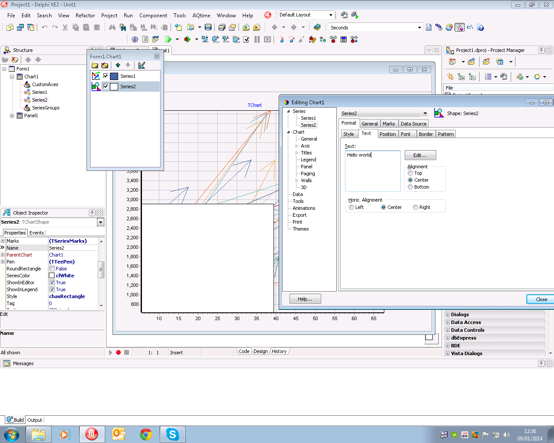The image size is (554, 443).
Task: Select Top text alignment radio
Action: pos(410,173)
